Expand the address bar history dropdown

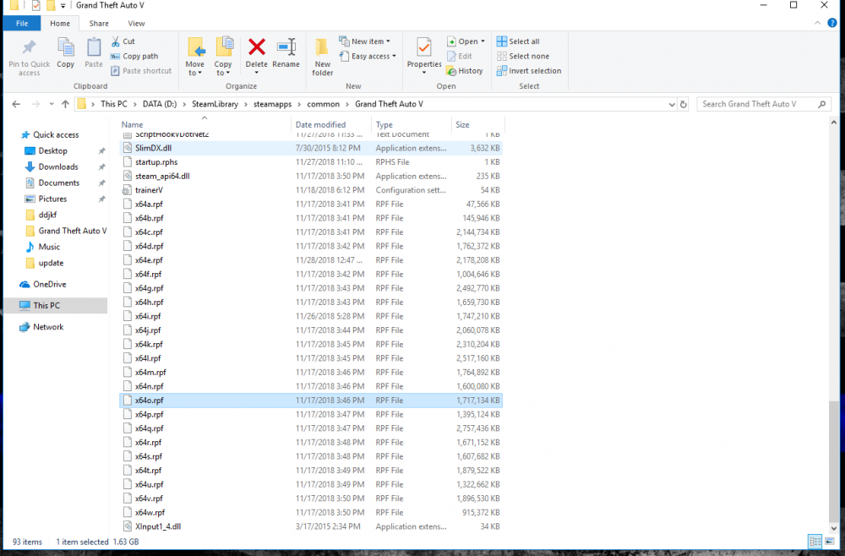672,105
